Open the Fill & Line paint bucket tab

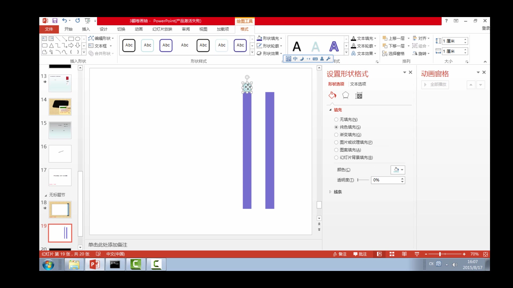point(332,95)
